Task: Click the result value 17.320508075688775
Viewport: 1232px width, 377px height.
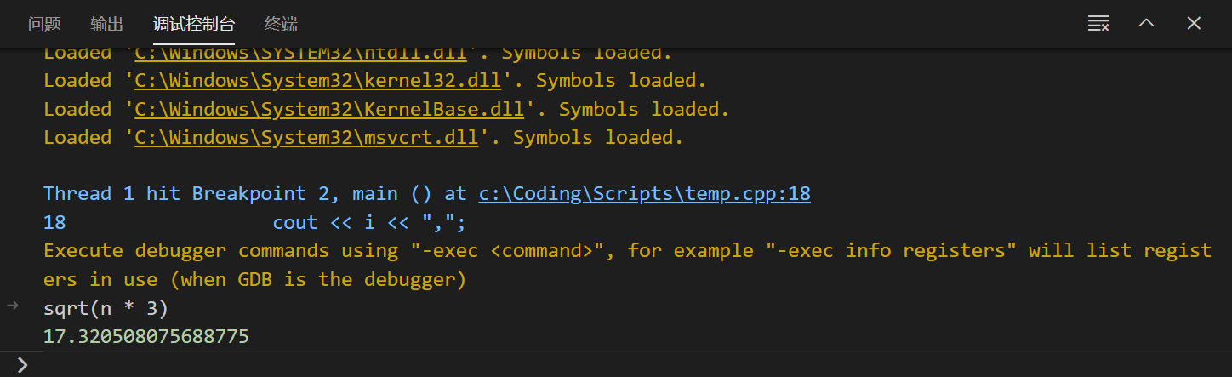Action: pyautogui.click(x=146, y=337)
